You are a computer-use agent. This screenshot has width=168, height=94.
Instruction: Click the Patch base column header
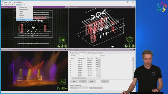pos(82,58)
